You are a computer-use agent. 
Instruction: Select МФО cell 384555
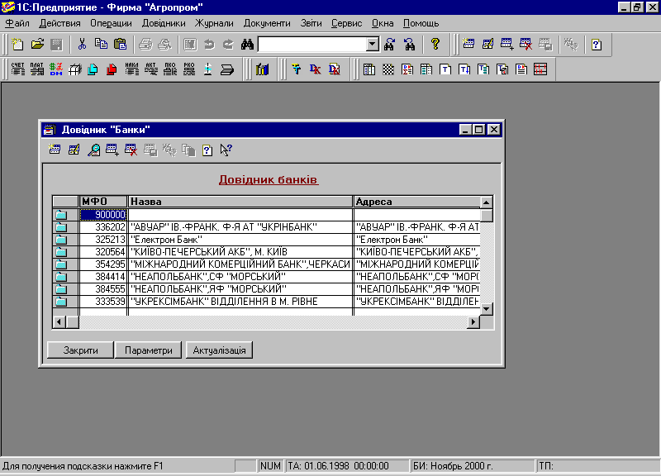(x=103, y=289)
